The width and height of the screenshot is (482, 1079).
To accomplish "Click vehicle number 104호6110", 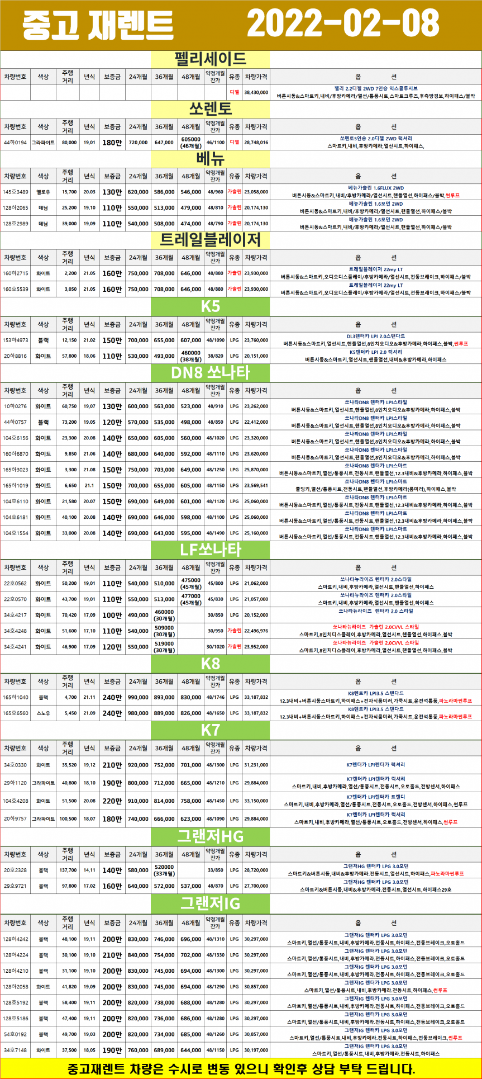I will tap(15, 501).
